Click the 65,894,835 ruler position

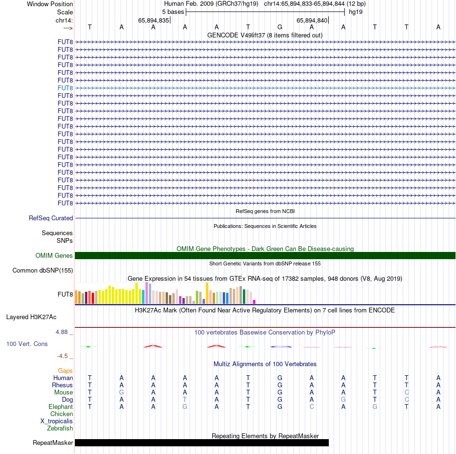[x=154, y=20]
